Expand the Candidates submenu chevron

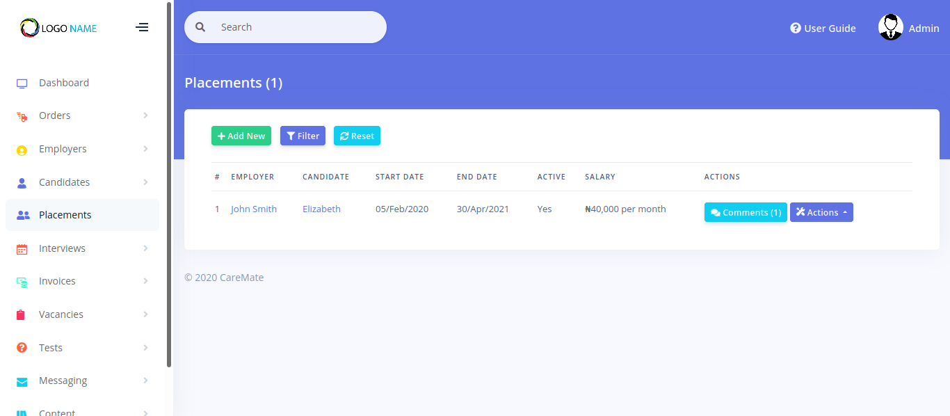[145, 182]
